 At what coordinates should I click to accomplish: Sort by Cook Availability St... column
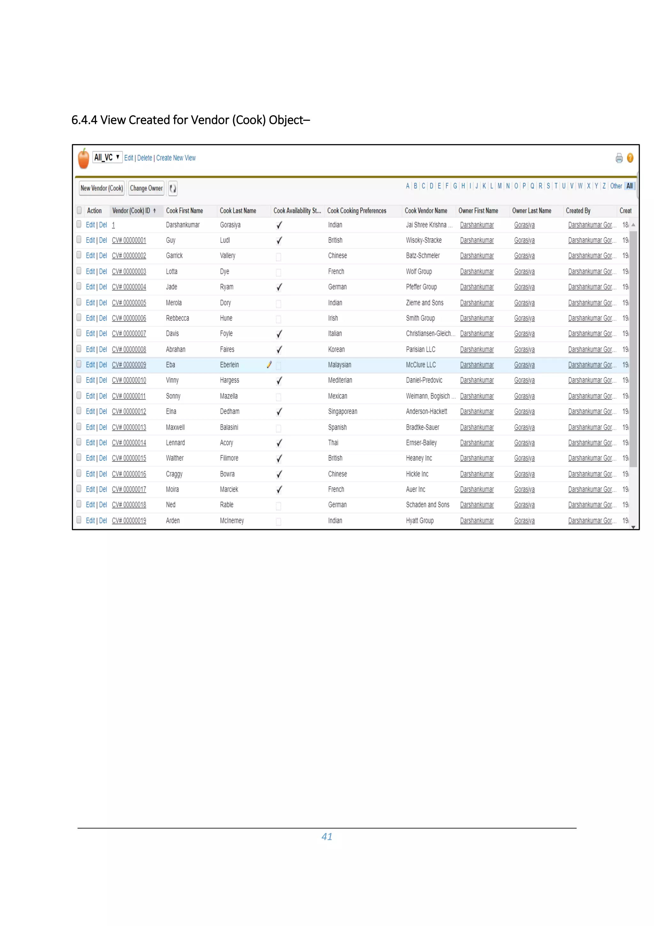point(297,211)
